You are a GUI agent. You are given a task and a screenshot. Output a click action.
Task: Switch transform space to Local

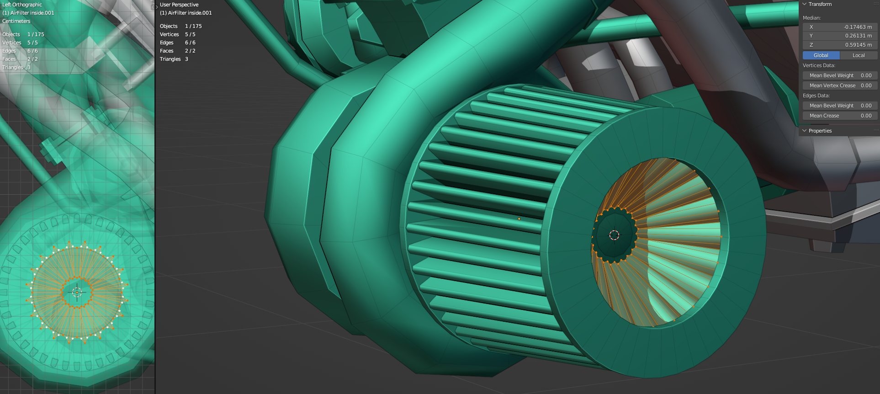pyautogui.click(x=859, y=55)
